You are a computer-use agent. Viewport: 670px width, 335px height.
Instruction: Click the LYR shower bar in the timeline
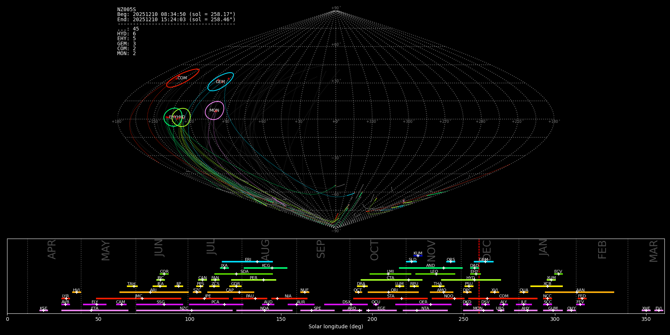(66, 298)
